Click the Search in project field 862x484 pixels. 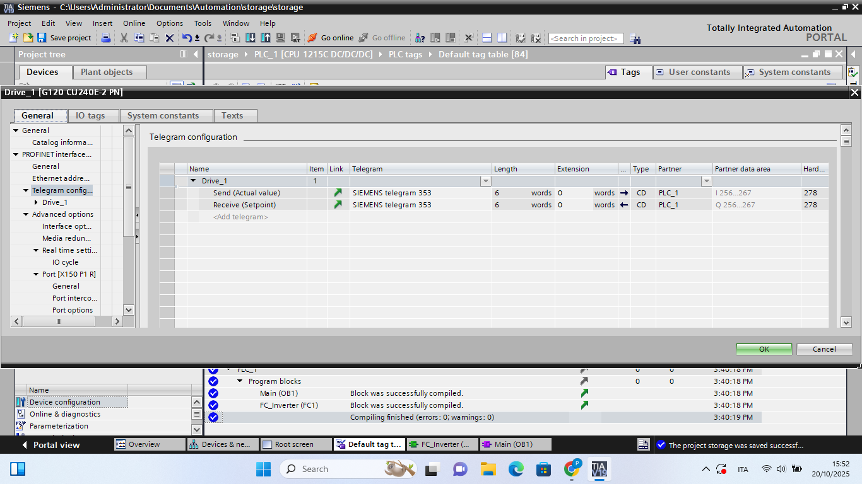586,38
